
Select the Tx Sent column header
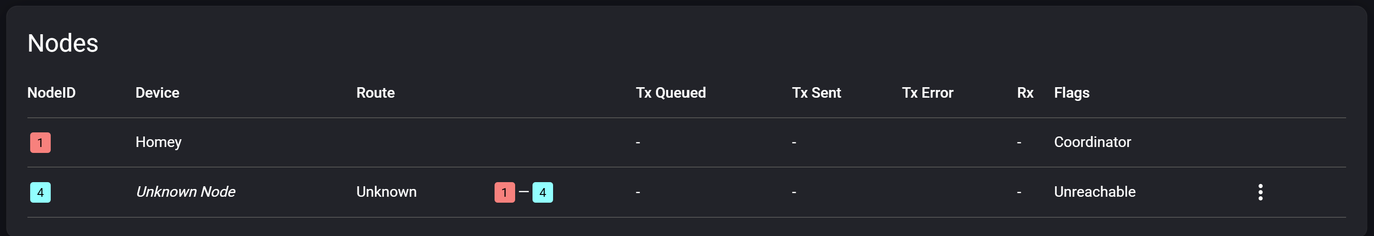point(816,93)
